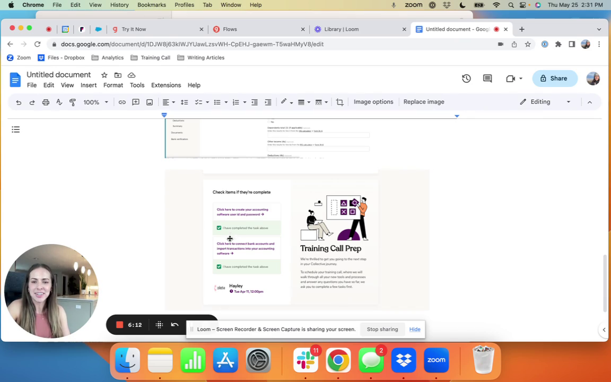
Task: Click the Chrome address bar URL
Action: 192,44
